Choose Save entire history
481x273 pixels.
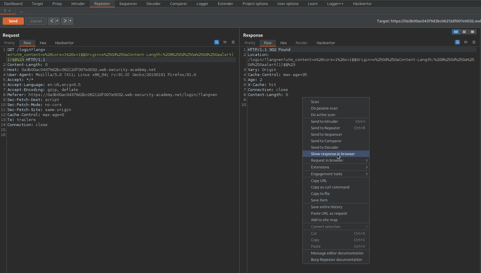(336, 207)
